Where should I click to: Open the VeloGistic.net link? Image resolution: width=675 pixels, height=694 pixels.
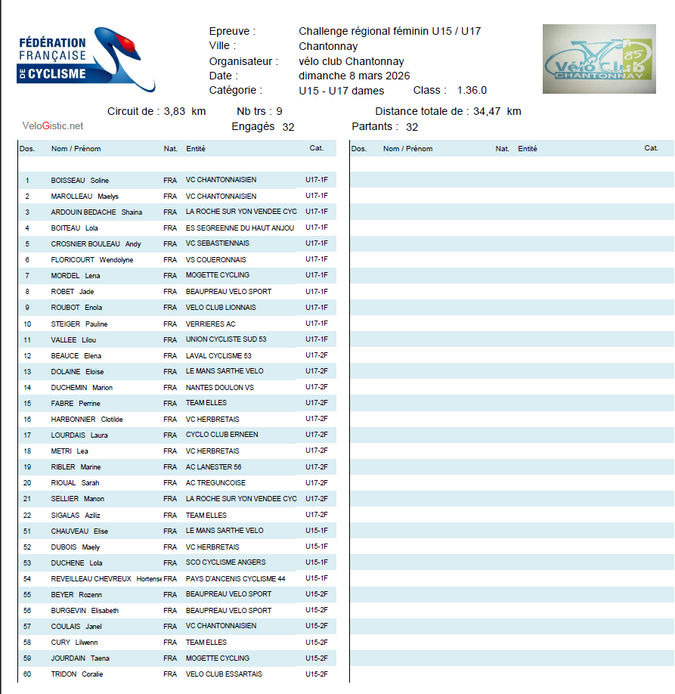pos(53,126)
